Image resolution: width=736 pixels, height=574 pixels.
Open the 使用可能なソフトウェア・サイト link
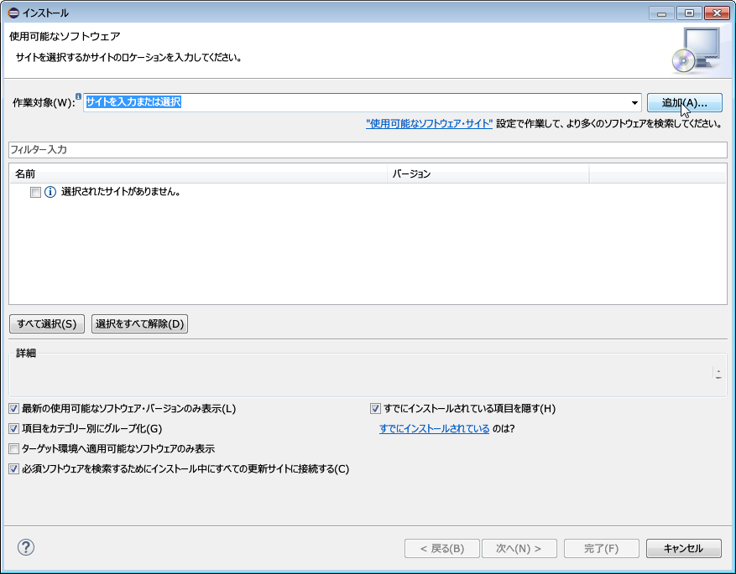point(429,124)
